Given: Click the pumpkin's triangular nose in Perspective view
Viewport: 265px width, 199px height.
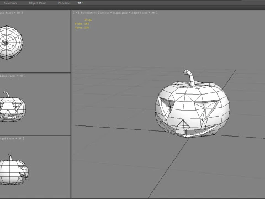Looking at the screenshot, I should 184,123.
